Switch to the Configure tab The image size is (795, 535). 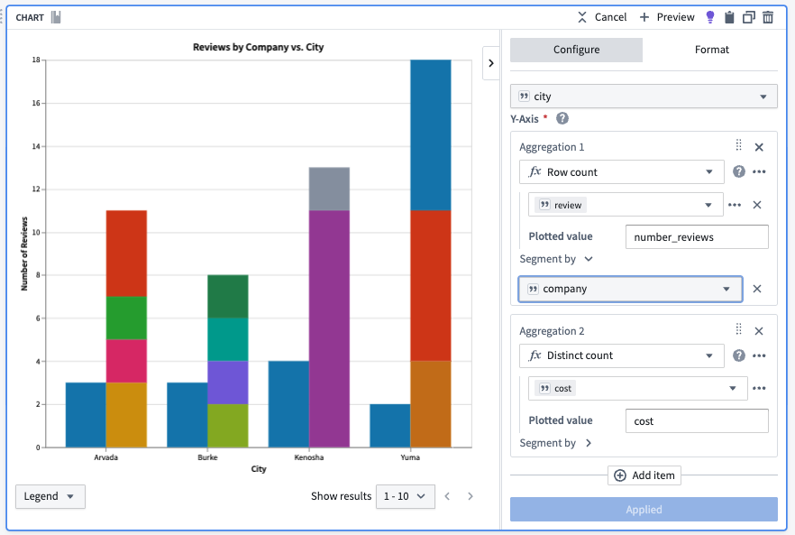pos(577,50)
